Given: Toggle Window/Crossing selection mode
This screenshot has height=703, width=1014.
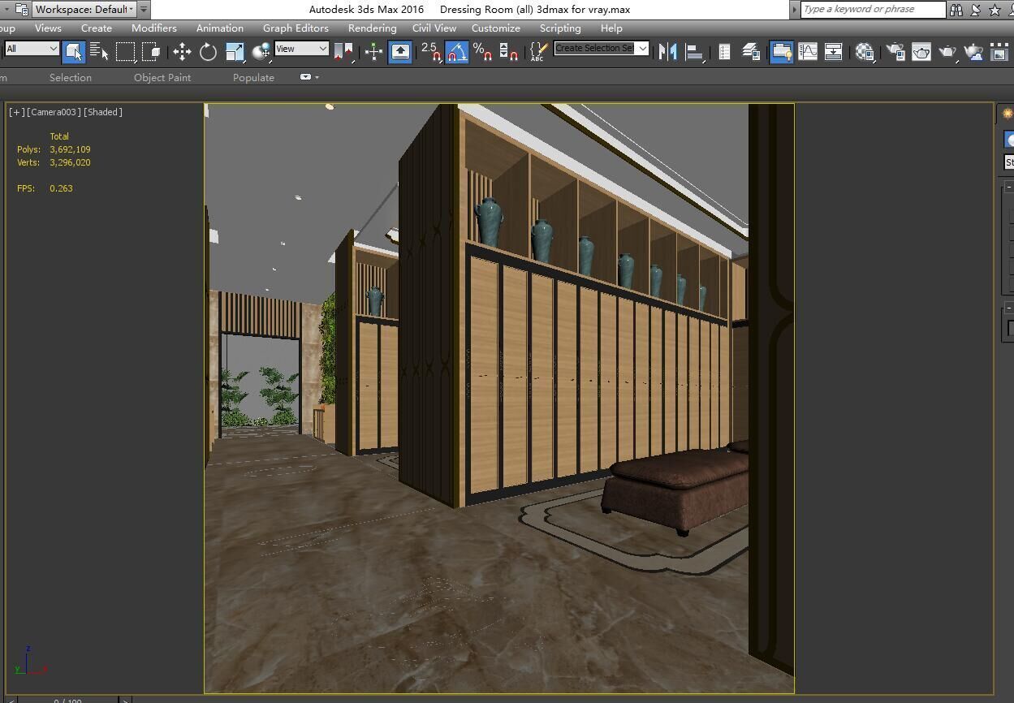Looking at the screenshot, I should tap(151, 52).
